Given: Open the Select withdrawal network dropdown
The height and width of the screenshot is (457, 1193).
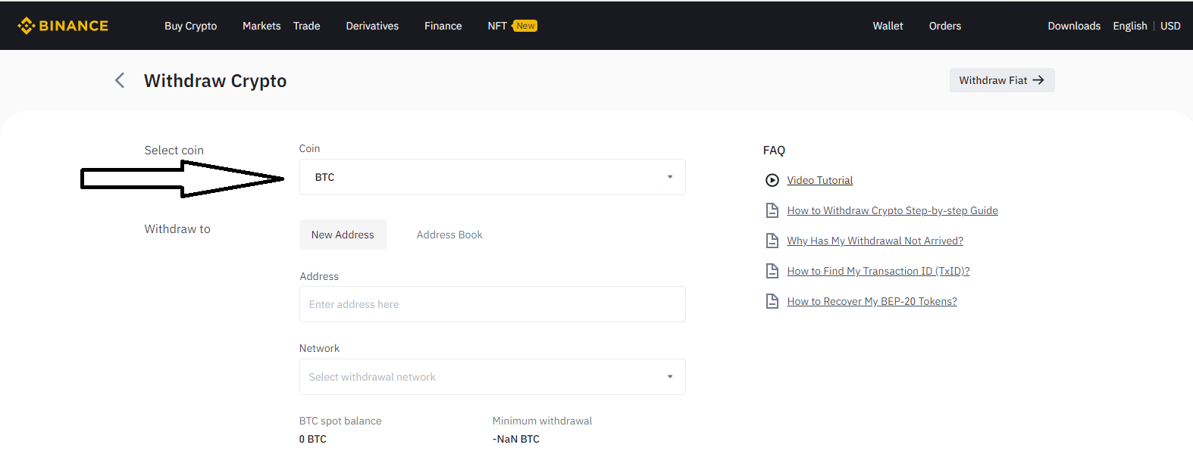Looking at the screenshot, I should point(493,377).
